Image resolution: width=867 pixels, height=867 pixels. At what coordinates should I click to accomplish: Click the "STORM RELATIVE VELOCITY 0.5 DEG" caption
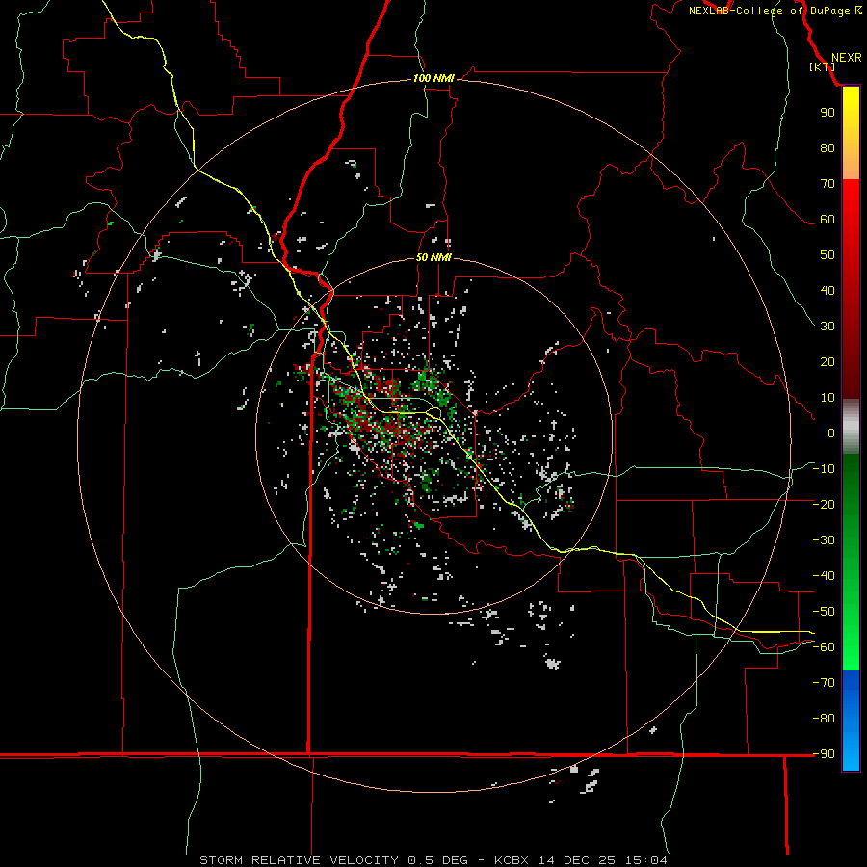coord(333,860)
